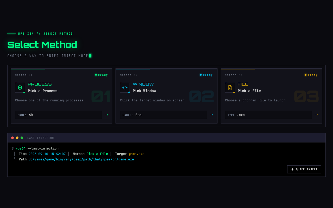Click the red dot in Last Injection titlebar
333x208 pixels.
point(12,138)
